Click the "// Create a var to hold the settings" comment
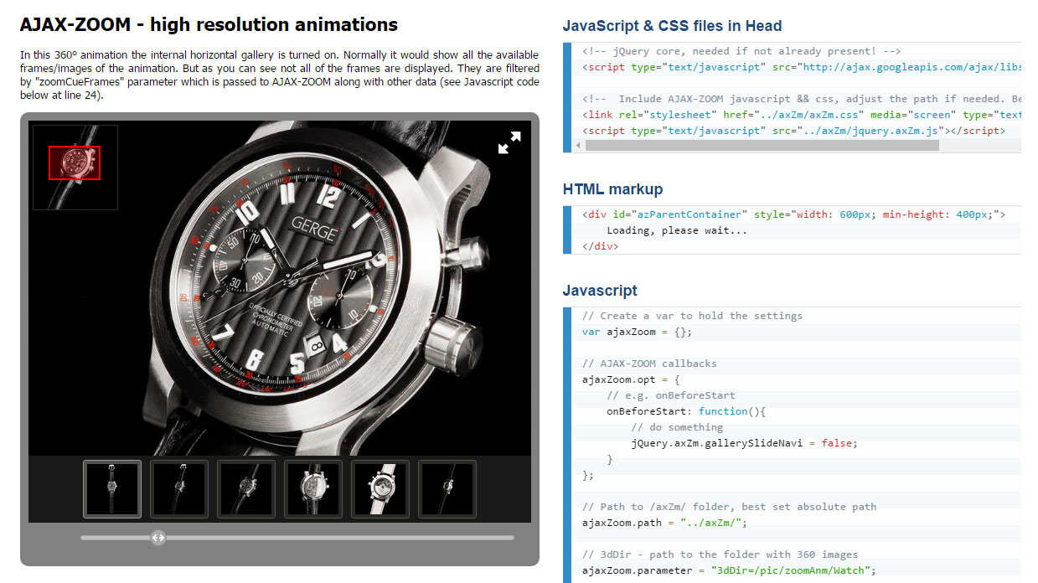 tap(692, 316)
